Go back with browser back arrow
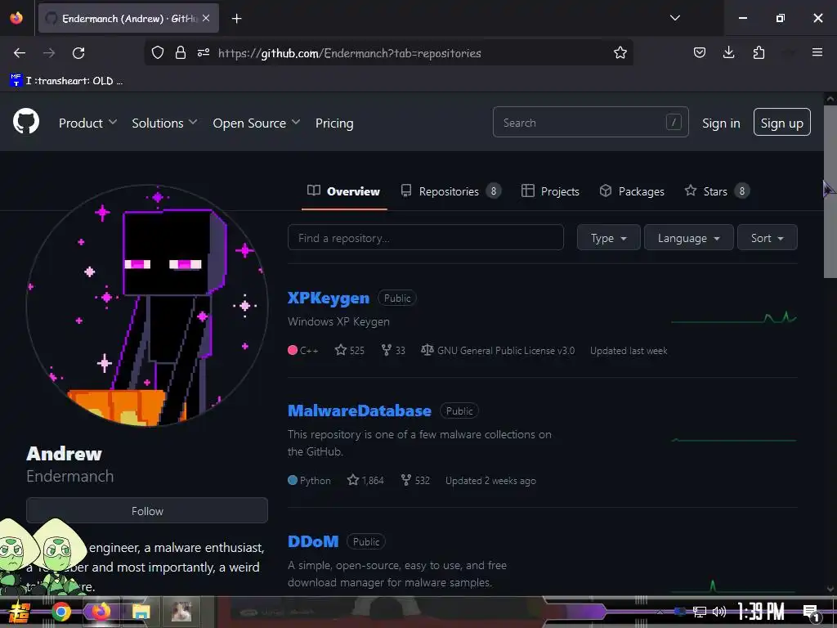The height and width of the screenshot is (628, 837). (x=20, y=53)
